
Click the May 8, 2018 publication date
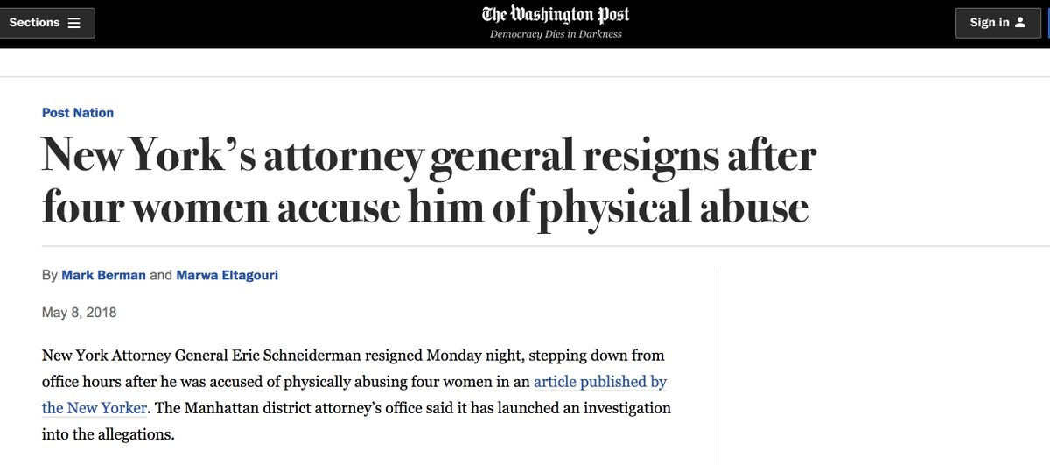pyautogui.click(x=79, y=313)
